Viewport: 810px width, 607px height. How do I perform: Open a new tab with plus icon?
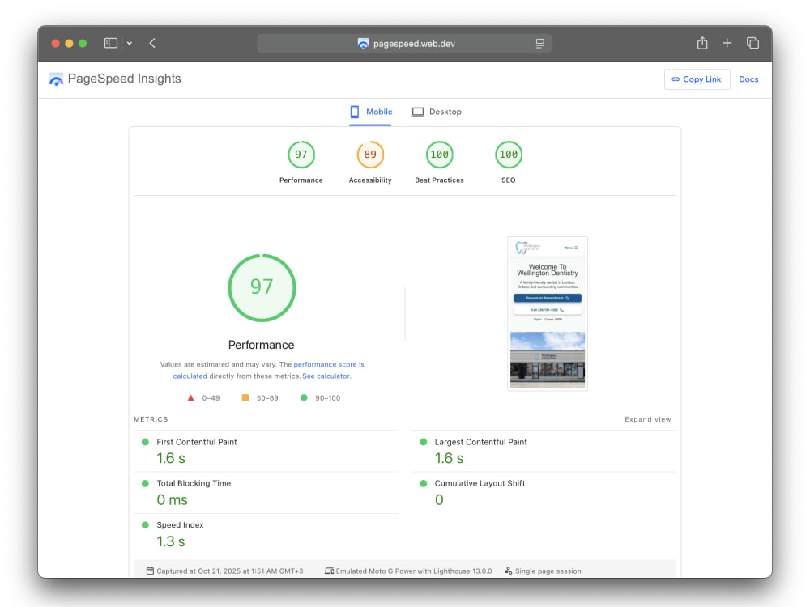pos(727,44)
